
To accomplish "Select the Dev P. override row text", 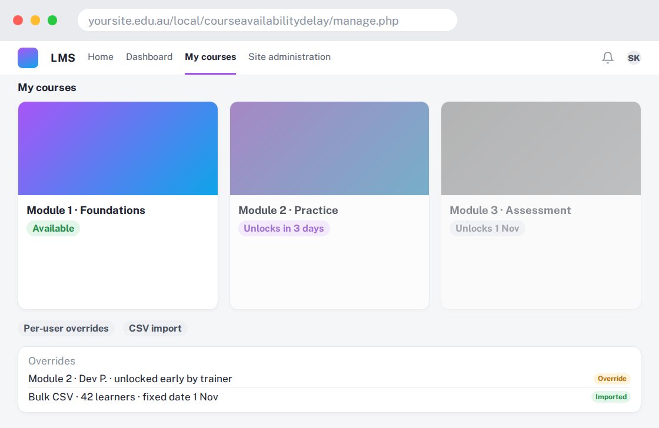I will [130, 379].
